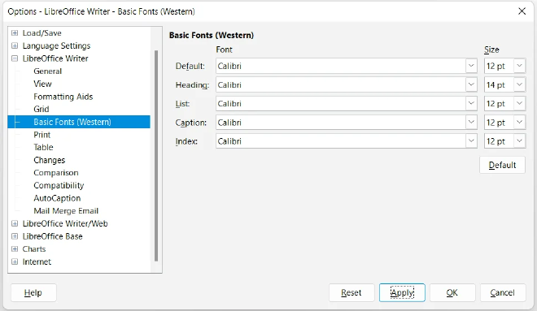Select the Internet category label

click(37, 261)
